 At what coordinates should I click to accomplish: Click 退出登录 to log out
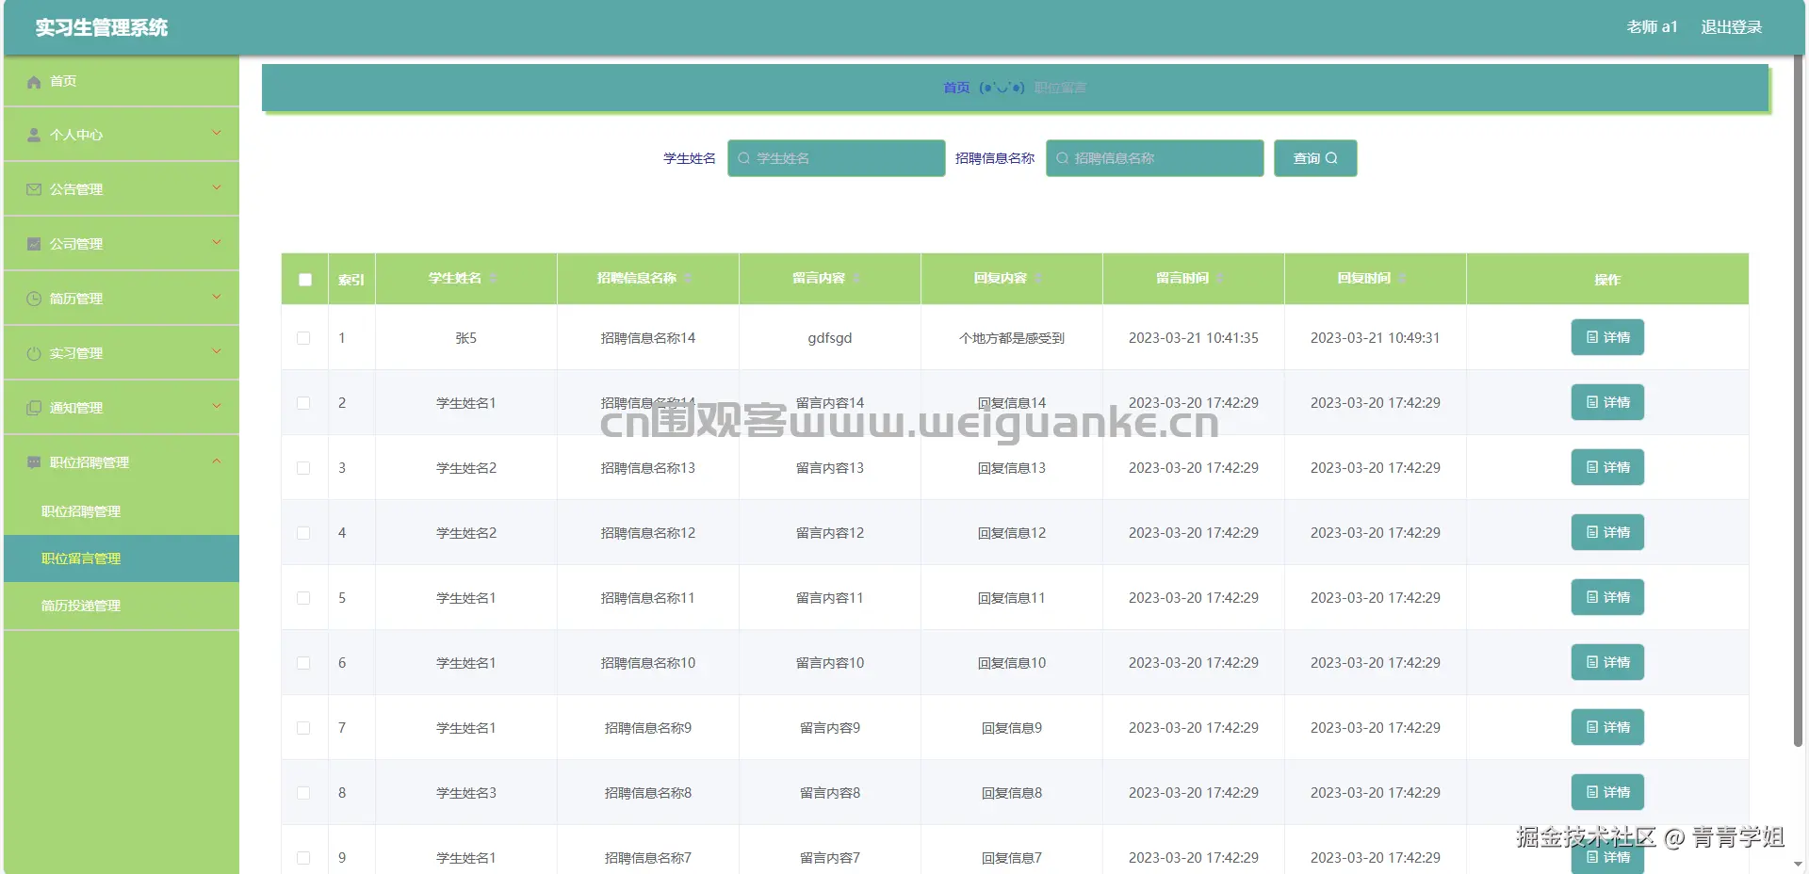tap(1731, 27)
